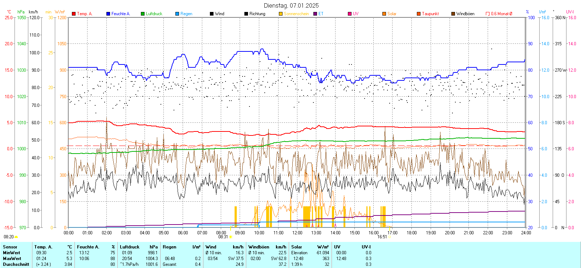Toggle the empty 0.6 Monat-Ø legend box

tap(488, 14)
